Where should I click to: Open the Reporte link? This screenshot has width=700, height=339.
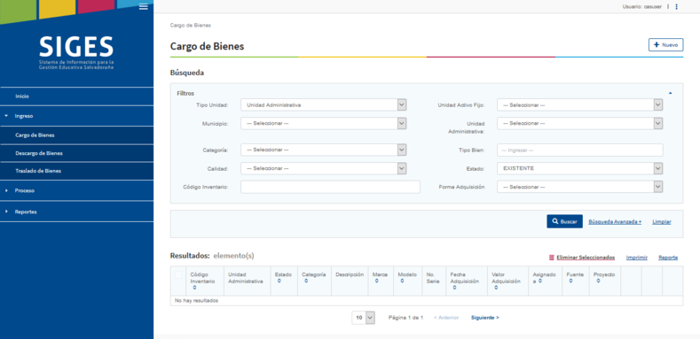pos(668,258)
